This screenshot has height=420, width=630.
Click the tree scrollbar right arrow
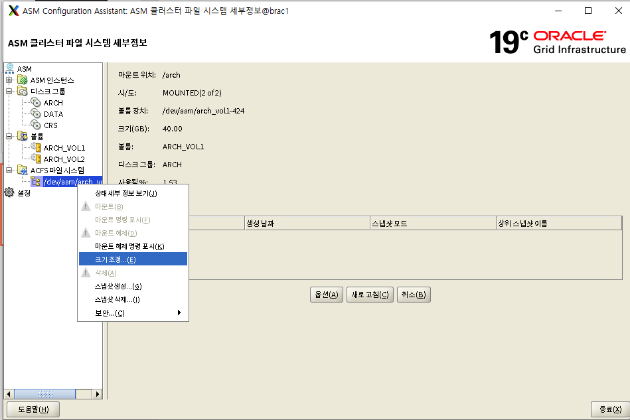click(x=97, y=394)
